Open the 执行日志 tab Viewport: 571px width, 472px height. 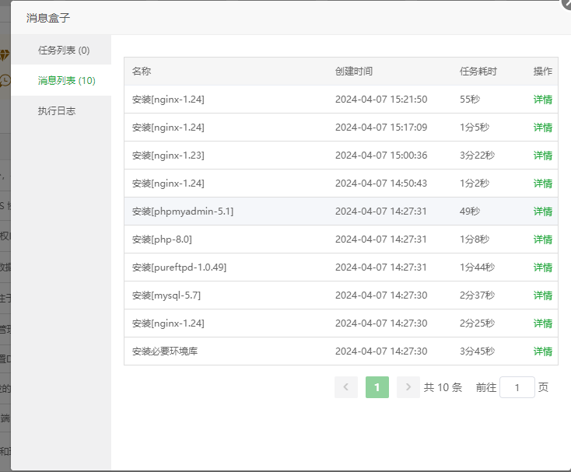tap(61, 111)
